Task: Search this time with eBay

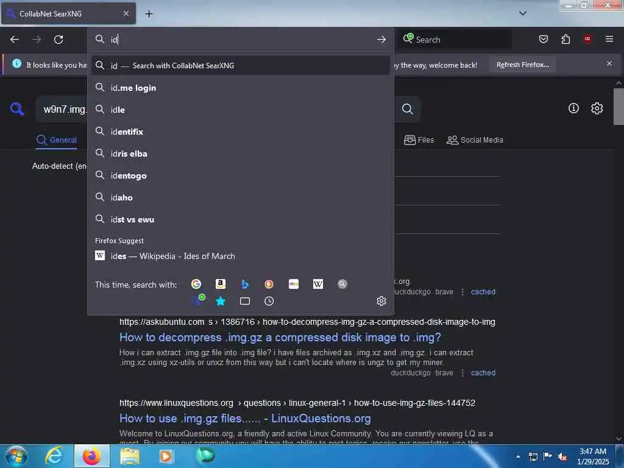Action: point(294,284)
